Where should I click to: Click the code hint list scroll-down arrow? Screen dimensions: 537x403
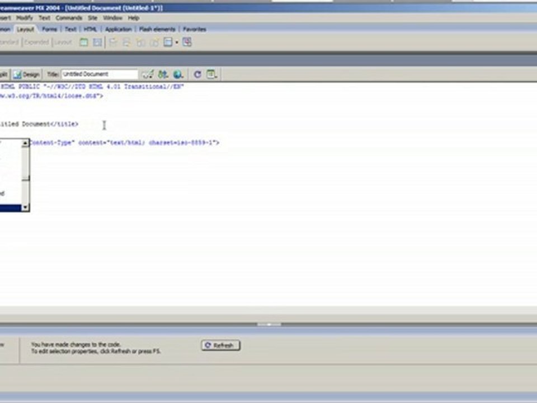tap(25, 207)
